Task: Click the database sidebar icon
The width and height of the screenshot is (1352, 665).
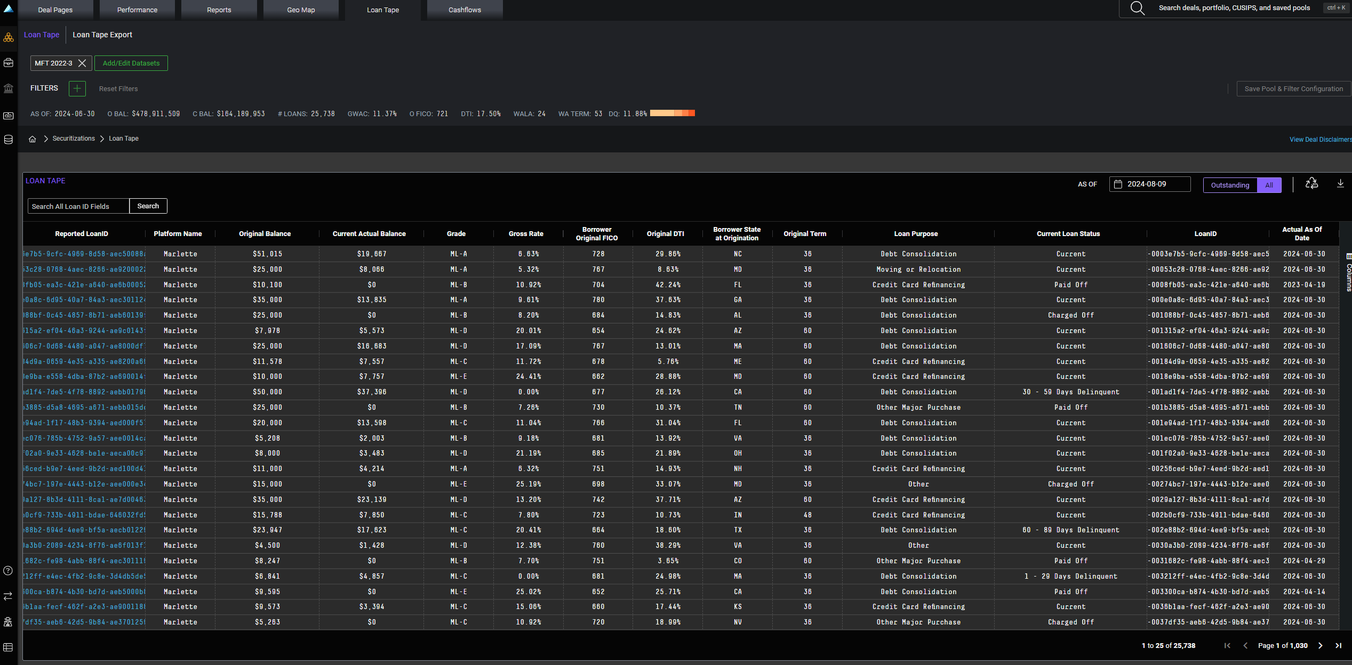Action: [x=8, y=140]
